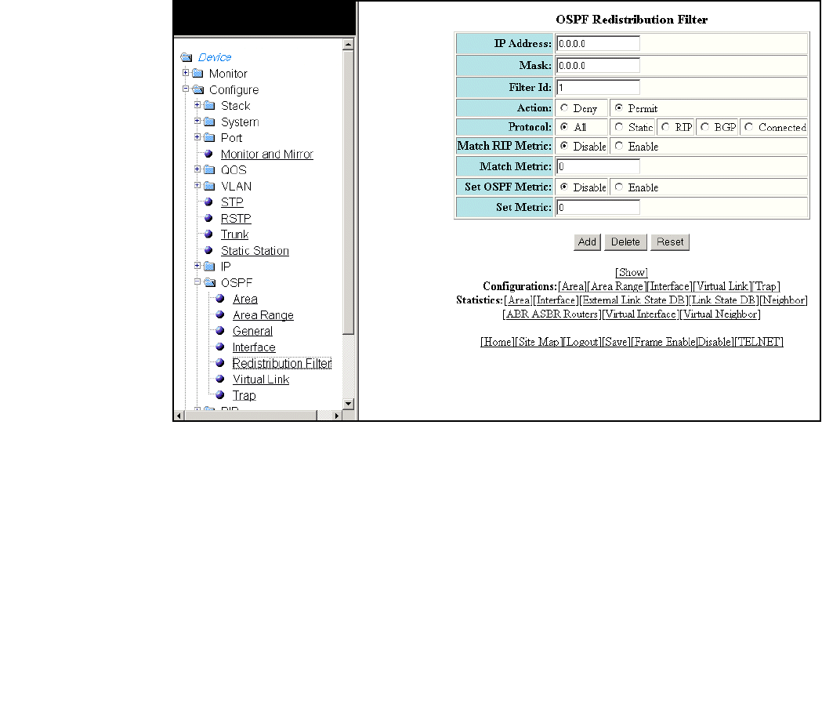
Task: Click the Logout link
Action: (x=582, y=342)
